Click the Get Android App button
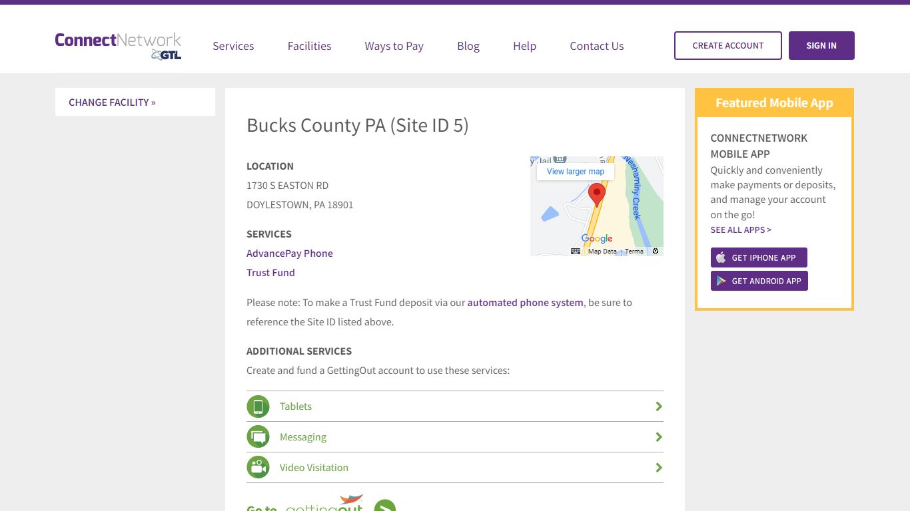Screen dimensions: 910x511 tap(759, 281)
